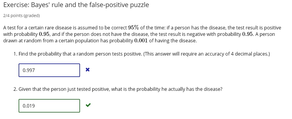
Task: Click the bold 95% value in the description
Action: pyautogui.click(x=133, y=28)
